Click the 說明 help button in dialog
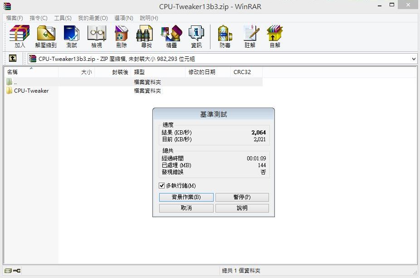 (242, 208)
